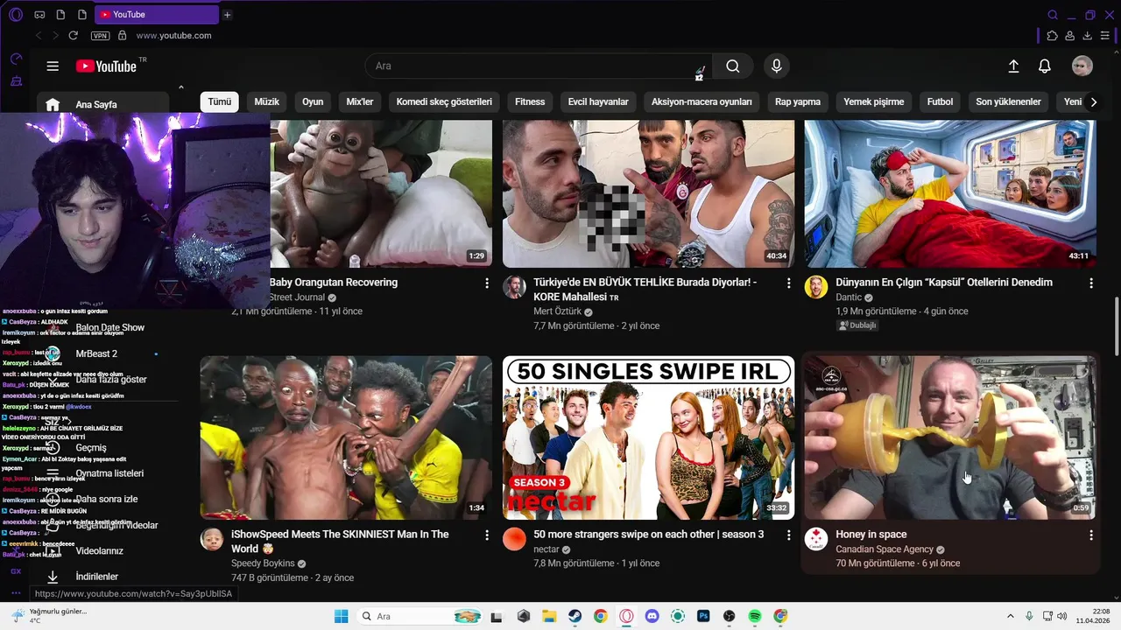
Task: Open the Geçmiş history link
Action: (91, 448)
